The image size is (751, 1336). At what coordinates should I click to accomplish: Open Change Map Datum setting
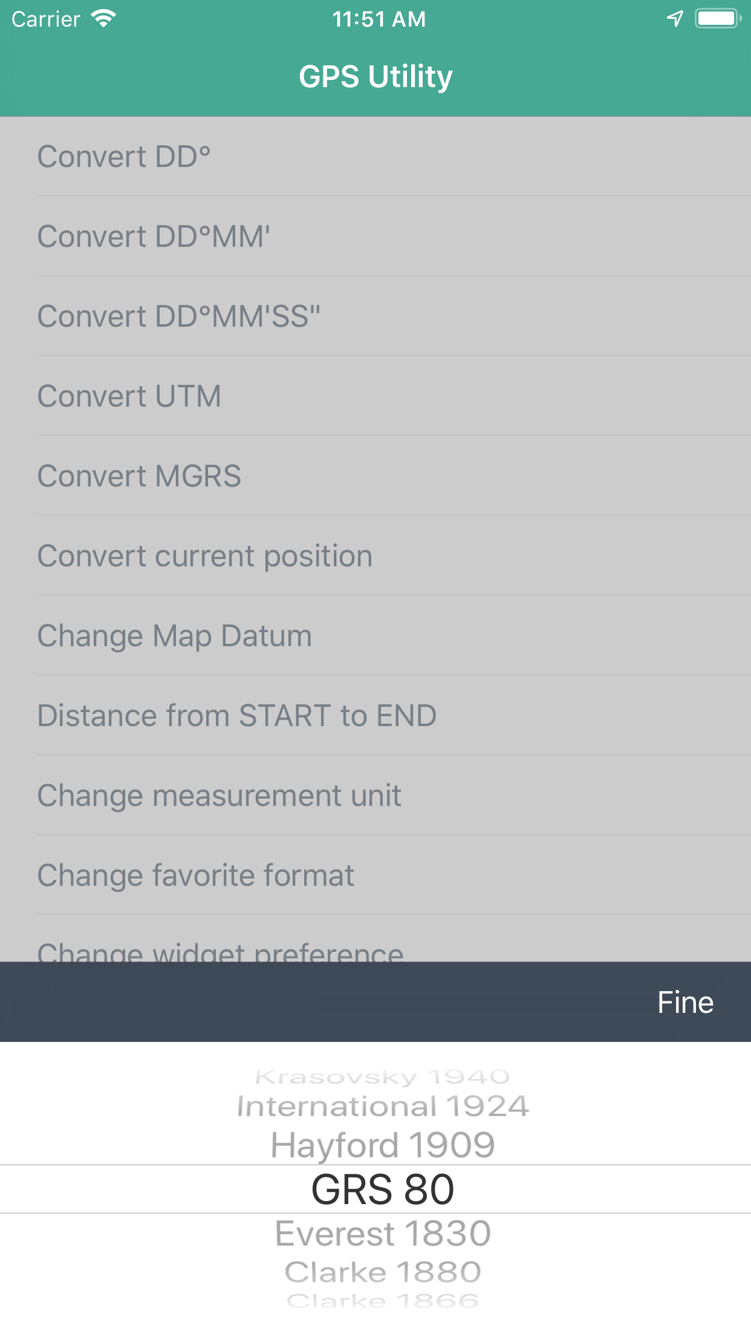(x=375, y=636)
